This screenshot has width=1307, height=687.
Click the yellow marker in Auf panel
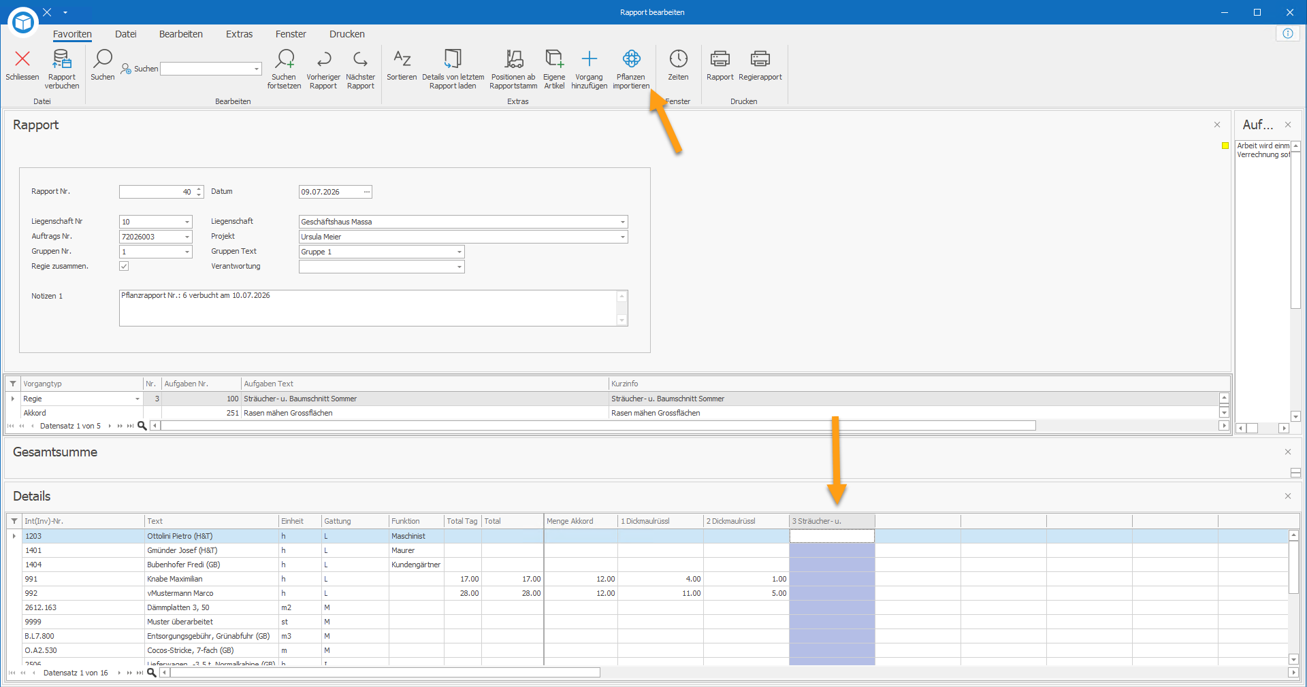click(1225, 146)
